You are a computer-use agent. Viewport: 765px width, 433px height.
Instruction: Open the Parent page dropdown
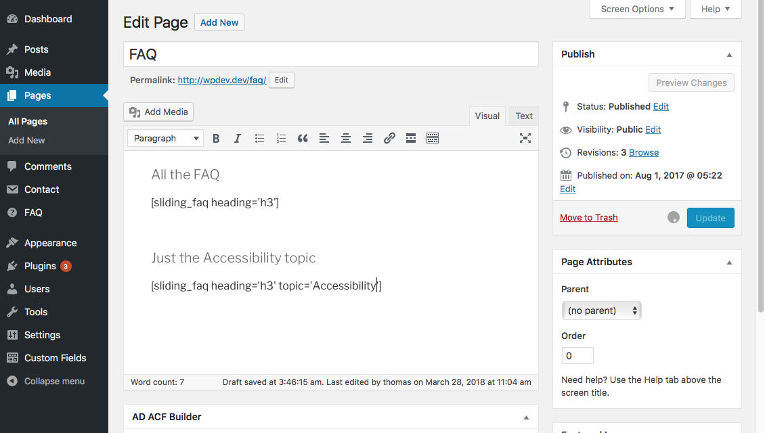pos(601,311)
